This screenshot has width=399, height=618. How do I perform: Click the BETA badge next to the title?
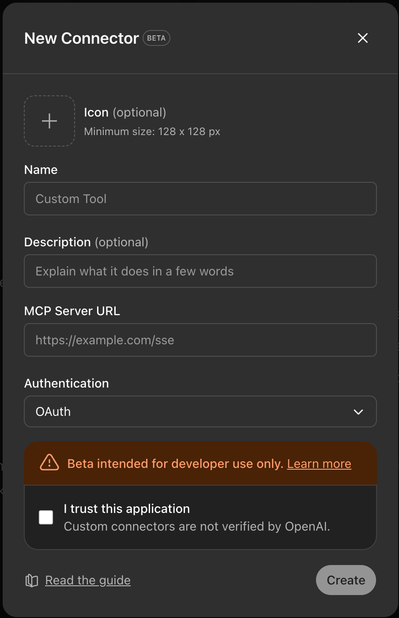tap(156, 38)
